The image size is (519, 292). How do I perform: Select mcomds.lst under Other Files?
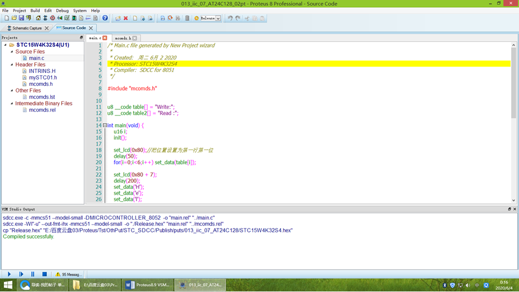tap(42, 97)
